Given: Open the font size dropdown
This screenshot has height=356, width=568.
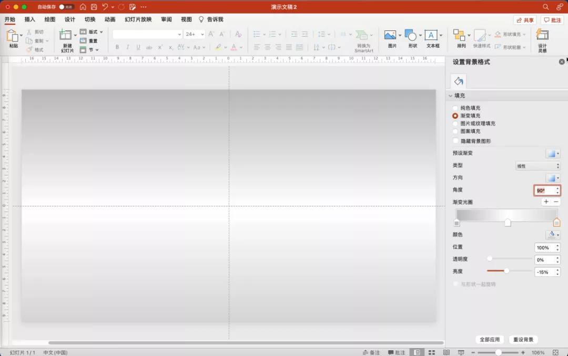Looking at the screenshot, I should (202, 34).
